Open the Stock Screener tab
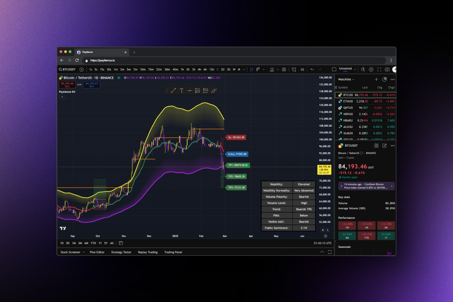This screenshot has height=302, width=453. point(70,252)
